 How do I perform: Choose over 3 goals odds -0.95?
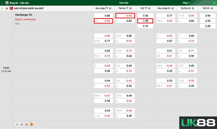[125, 16]
